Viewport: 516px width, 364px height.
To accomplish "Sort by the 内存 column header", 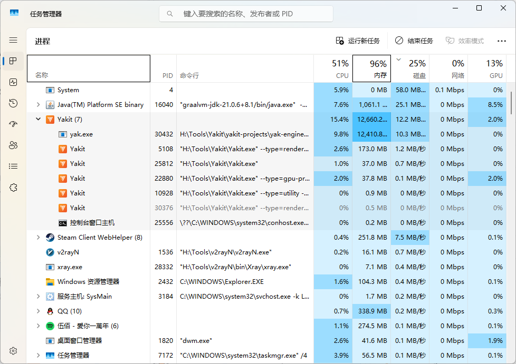I will [x=371, y=68].
